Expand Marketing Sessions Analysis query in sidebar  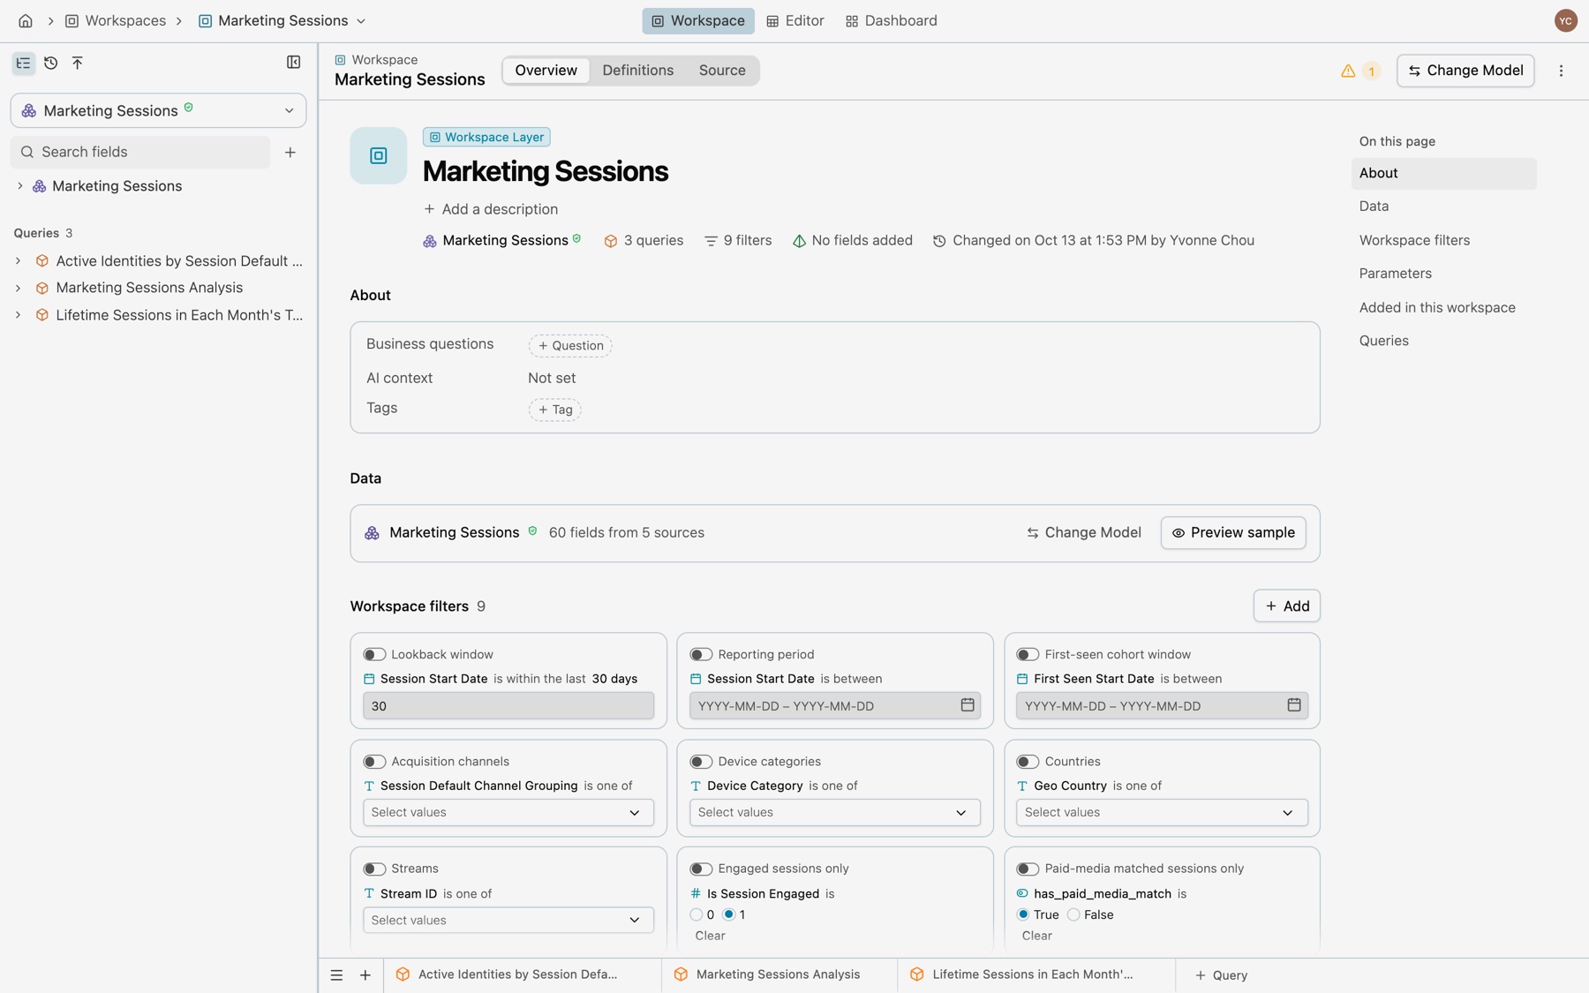click(x=18, y=288)
